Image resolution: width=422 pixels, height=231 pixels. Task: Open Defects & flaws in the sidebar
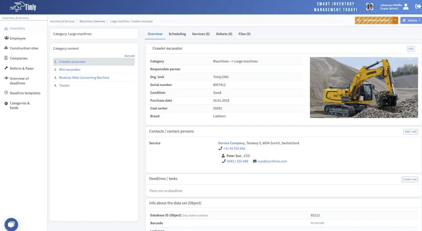22,68
